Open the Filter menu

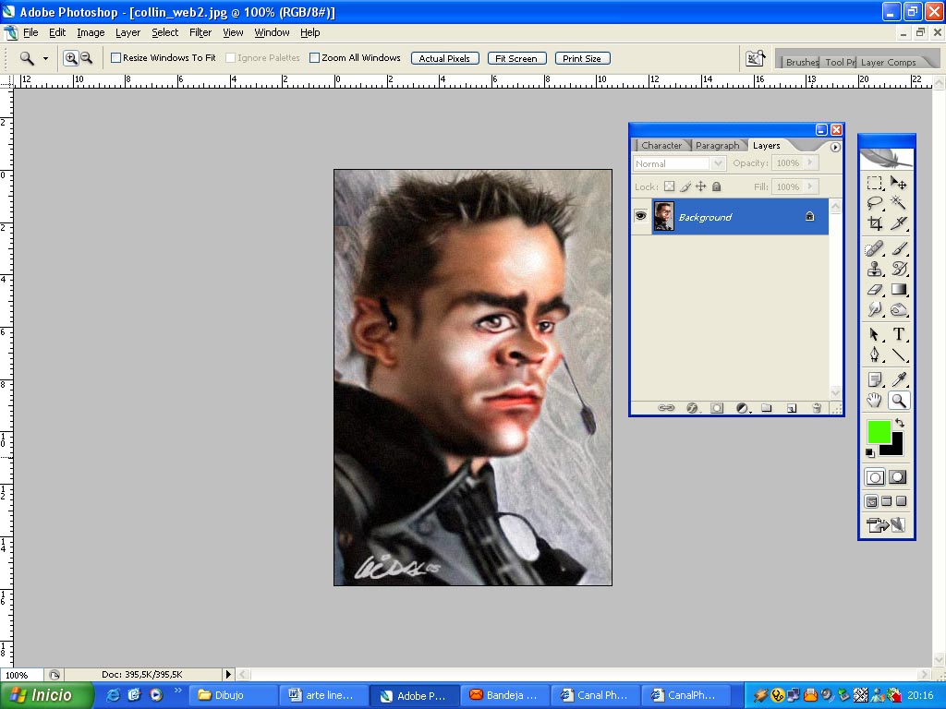point(200,32)
